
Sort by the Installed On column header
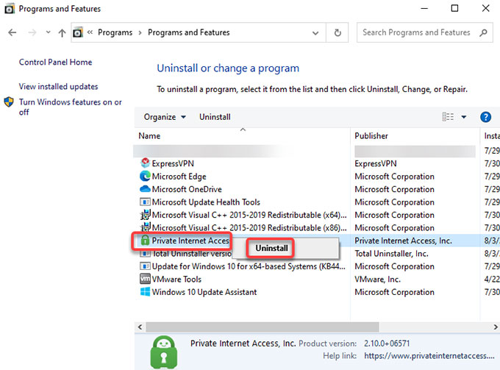pos(492,136)
